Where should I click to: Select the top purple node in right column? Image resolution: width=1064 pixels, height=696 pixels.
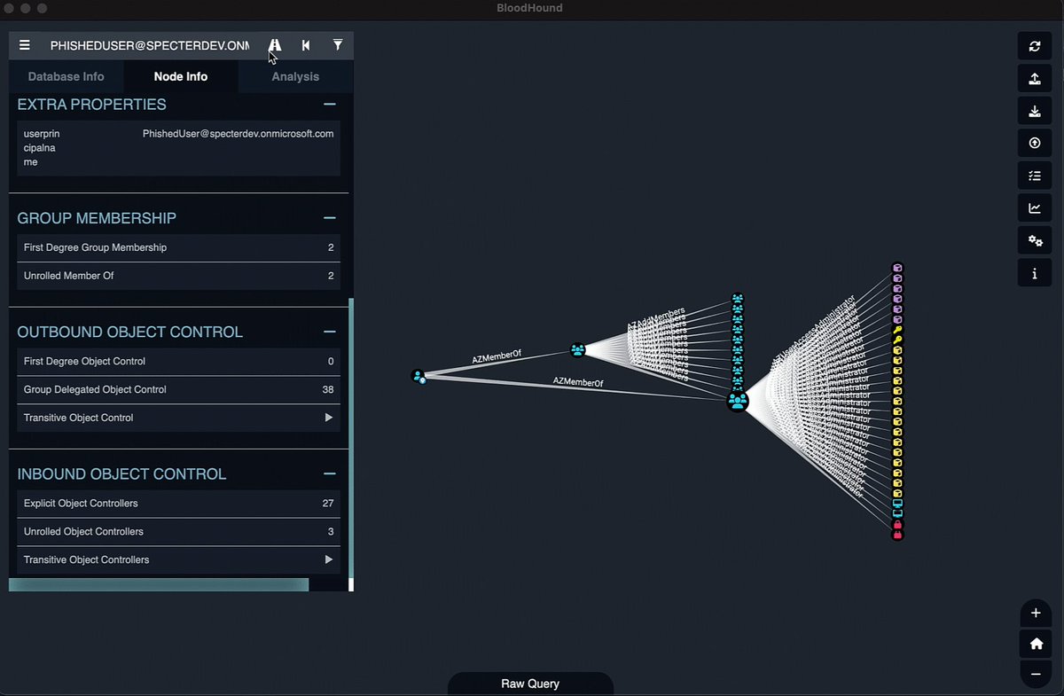897,268
